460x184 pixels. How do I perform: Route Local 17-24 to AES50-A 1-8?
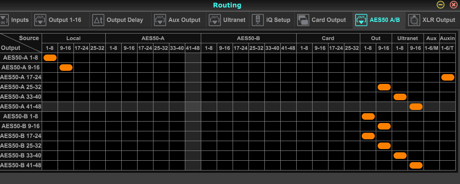[x=81, y=58]
